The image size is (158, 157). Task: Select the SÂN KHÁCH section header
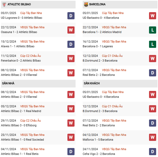point(120,84)
